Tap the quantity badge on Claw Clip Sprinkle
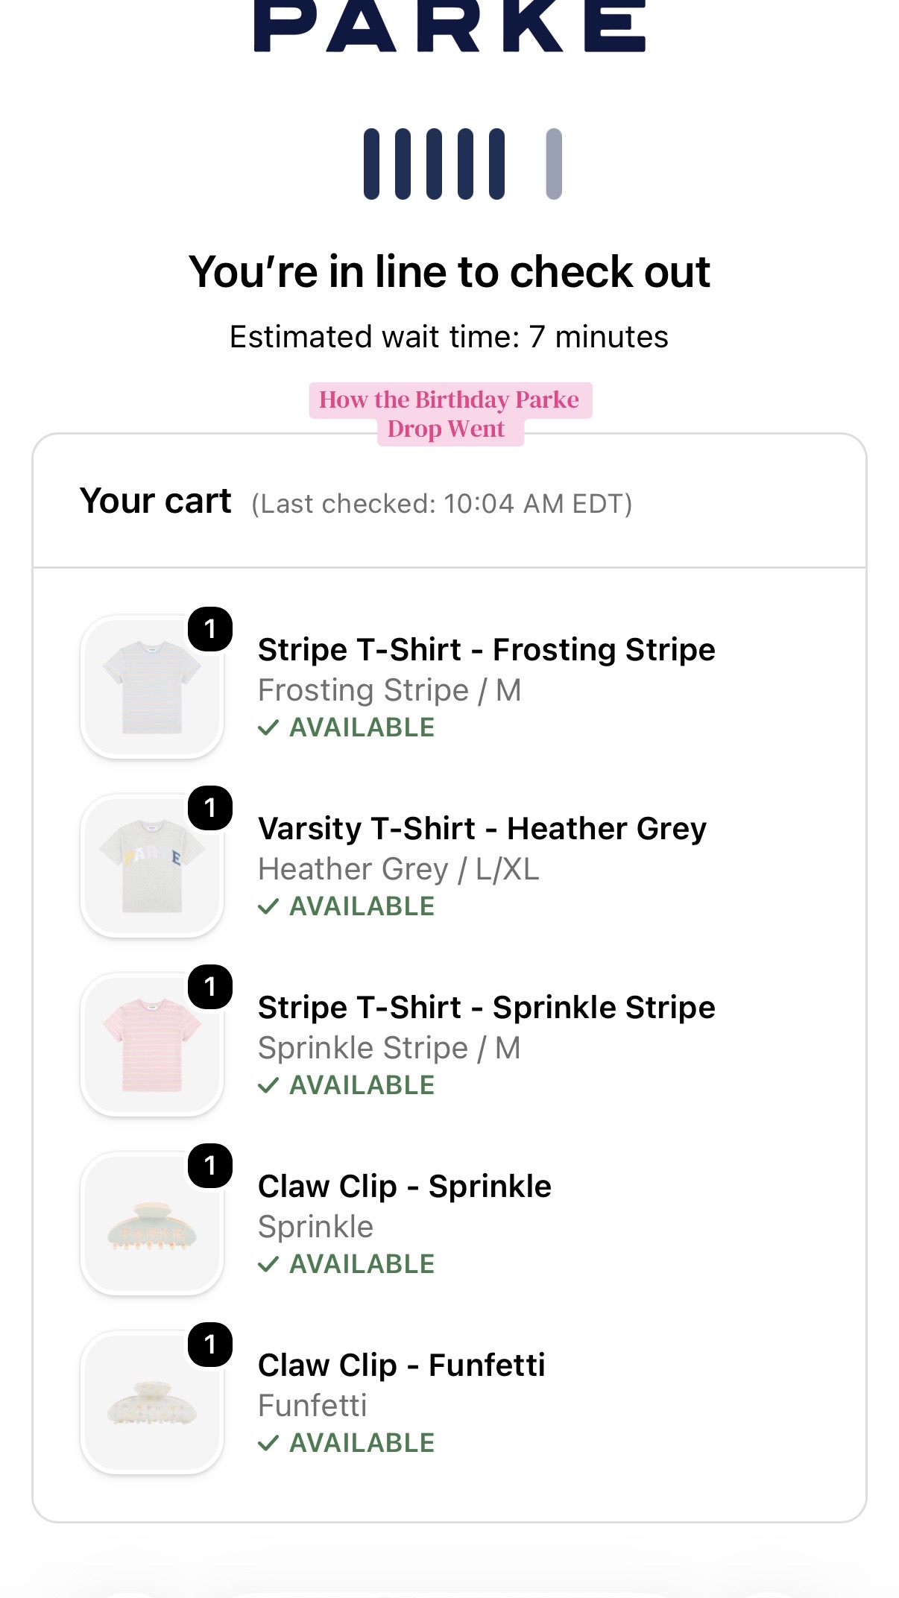The width and height of the screenshot is (899, 1598). 210,1166
